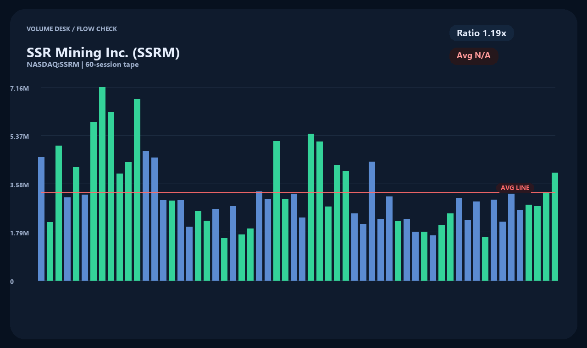Select the tallest green volume bar
587x348 pixels.
[x=102, y=184]
